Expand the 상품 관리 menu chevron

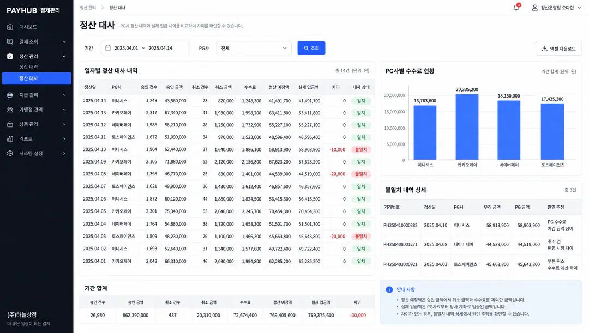pos(64,124)
